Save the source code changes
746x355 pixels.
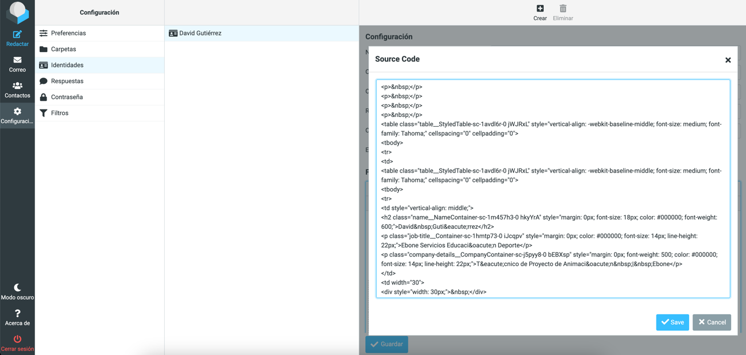[x=672, y=322]
